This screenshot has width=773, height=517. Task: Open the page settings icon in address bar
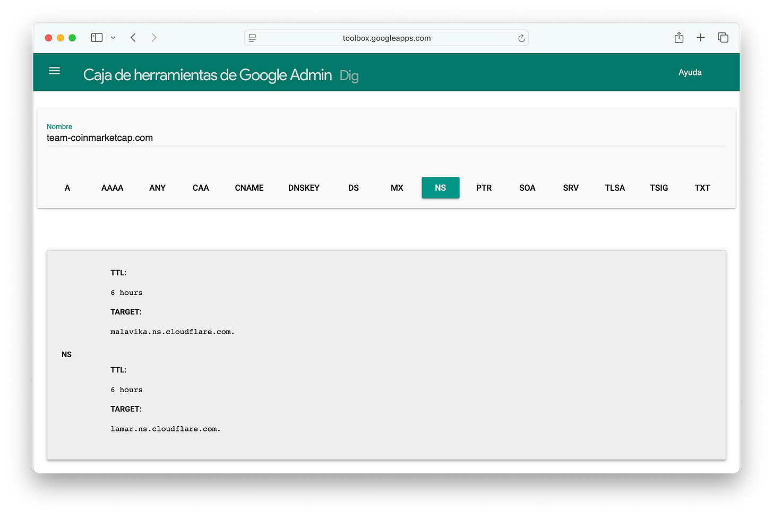252,38
